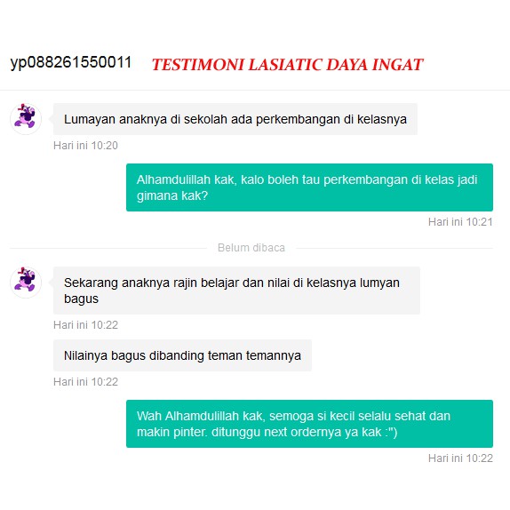Viewport: 510px width, 510px height.
Task: Select the 'Sekarang anaknya rajin belajar' message bubble
Action: 236,291
